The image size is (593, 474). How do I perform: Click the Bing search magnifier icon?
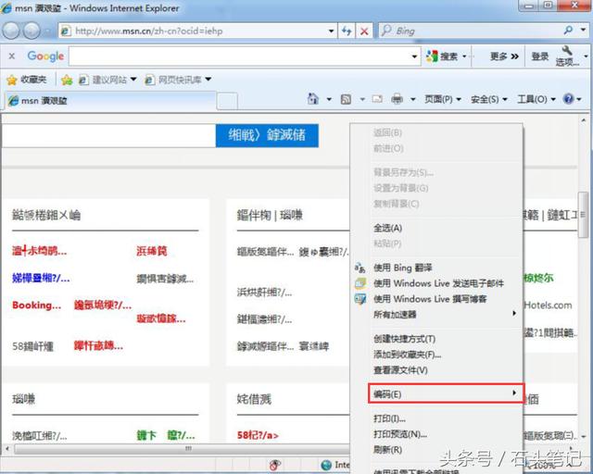[x=568, y=31]
